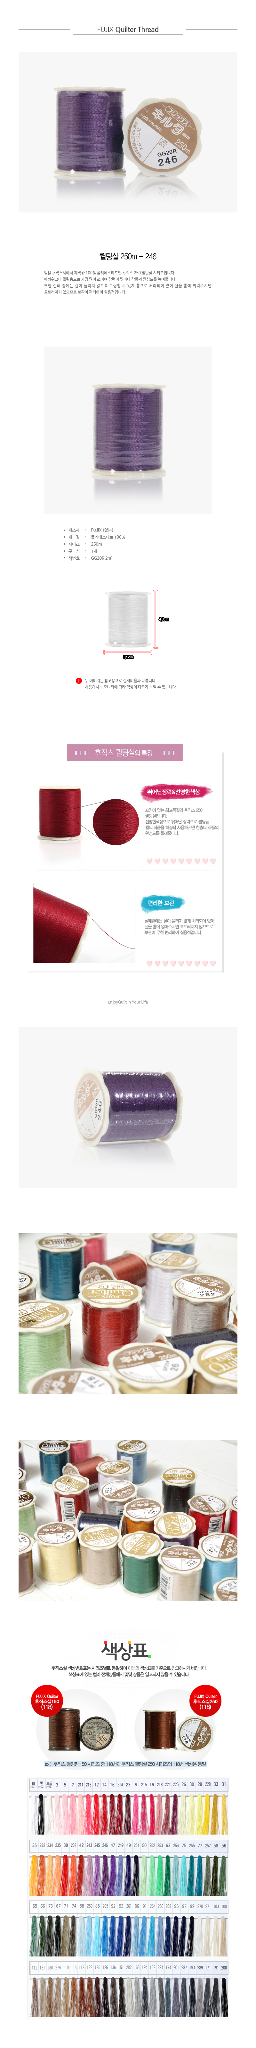
Task: Click the FUJIX Quilter Thread title box
Action: point(128,29)
